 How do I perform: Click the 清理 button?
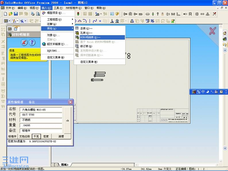click(61, 136)
